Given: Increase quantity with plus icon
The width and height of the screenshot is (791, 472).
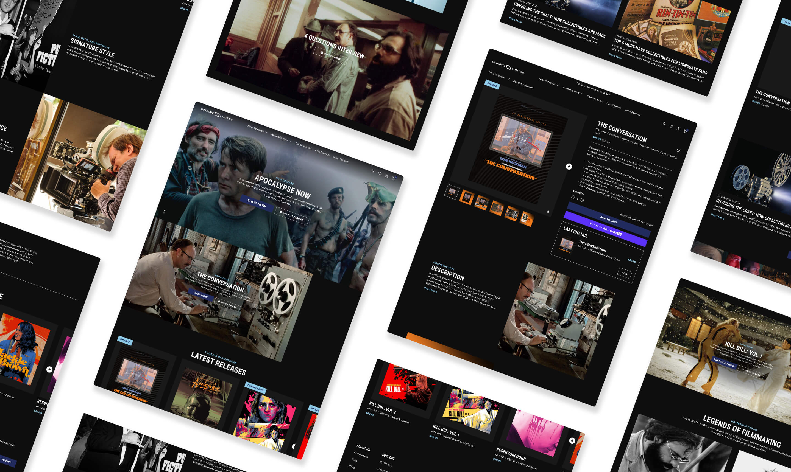Looking at the screenshot, I should click(x=582, y=200).
